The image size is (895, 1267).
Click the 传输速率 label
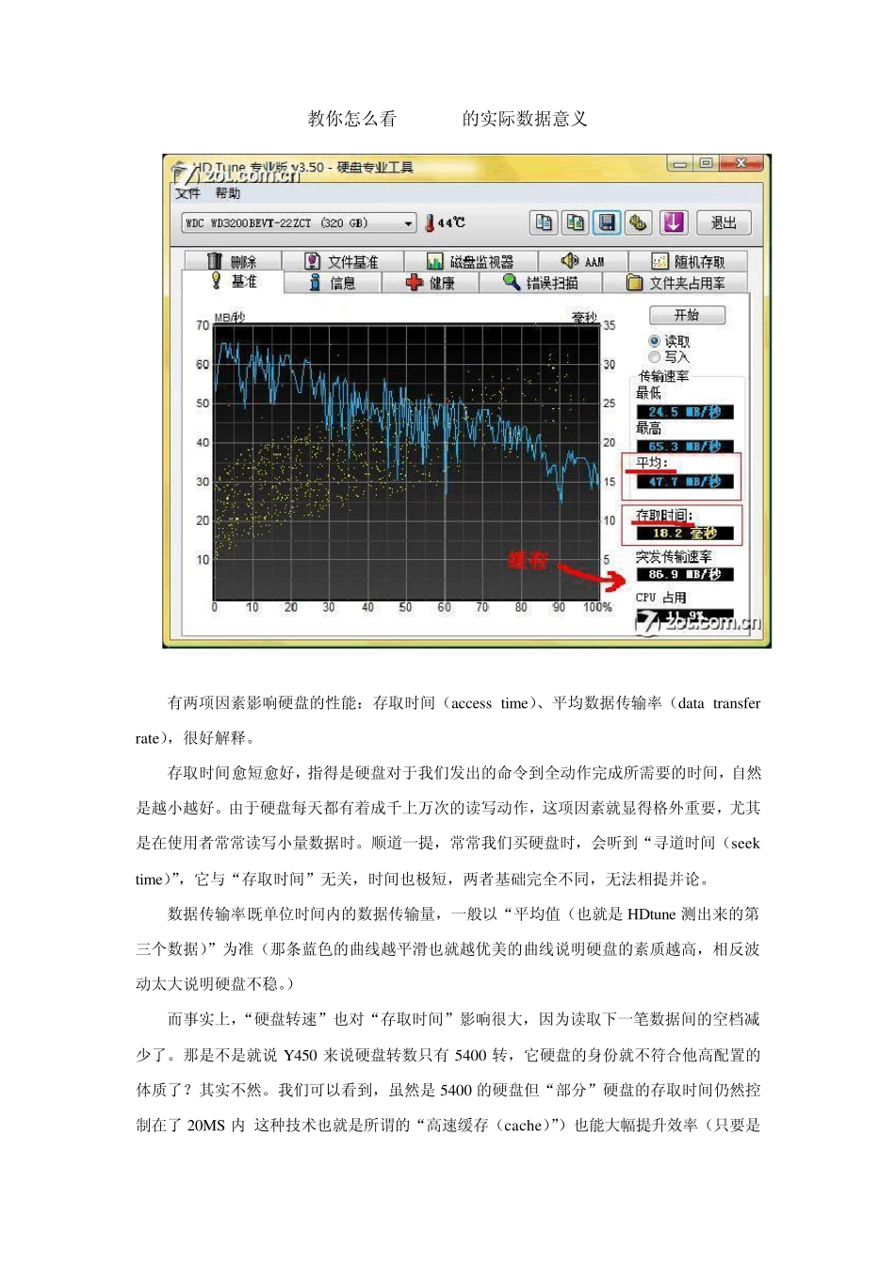(x=664, y=376)
